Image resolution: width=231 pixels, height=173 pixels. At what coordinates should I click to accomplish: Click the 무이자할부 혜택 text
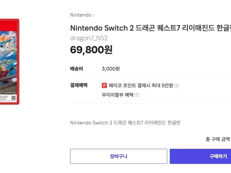[x=117, y=95]
